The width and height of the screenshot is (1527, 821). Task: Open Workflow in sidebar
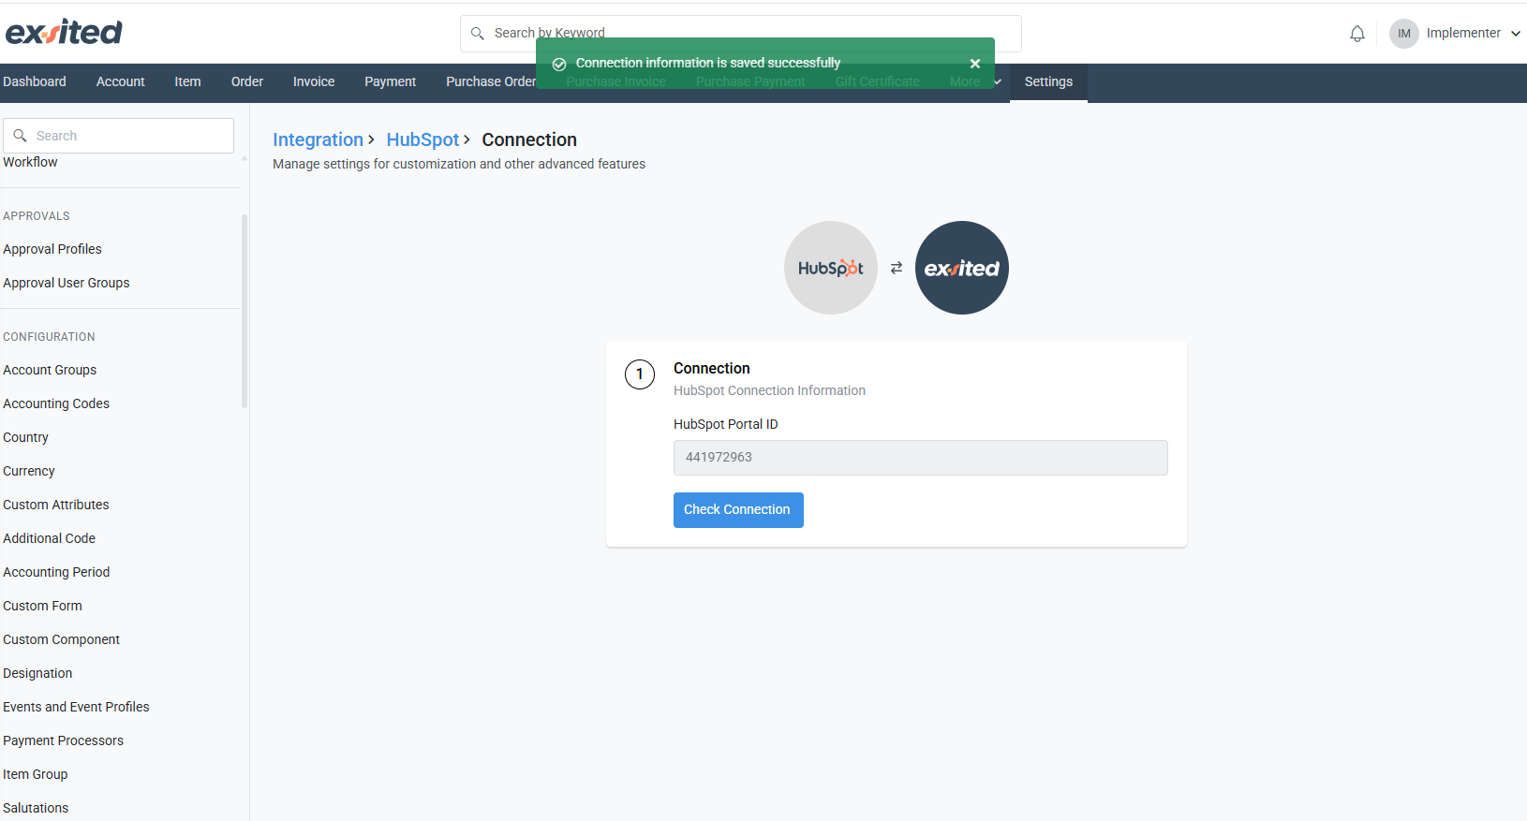[x=30, y=162]
